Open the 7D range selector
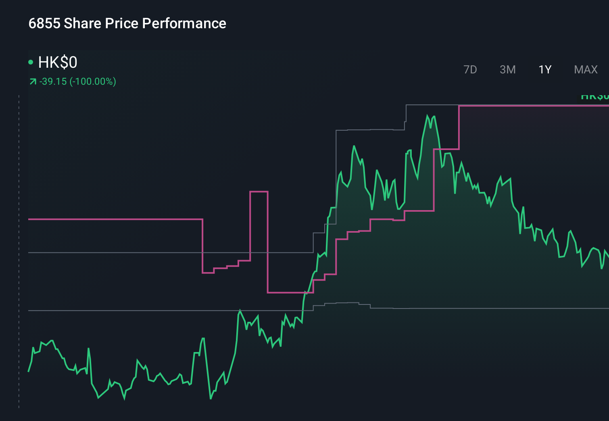This screenshot has width=609, height=421. 470,69
